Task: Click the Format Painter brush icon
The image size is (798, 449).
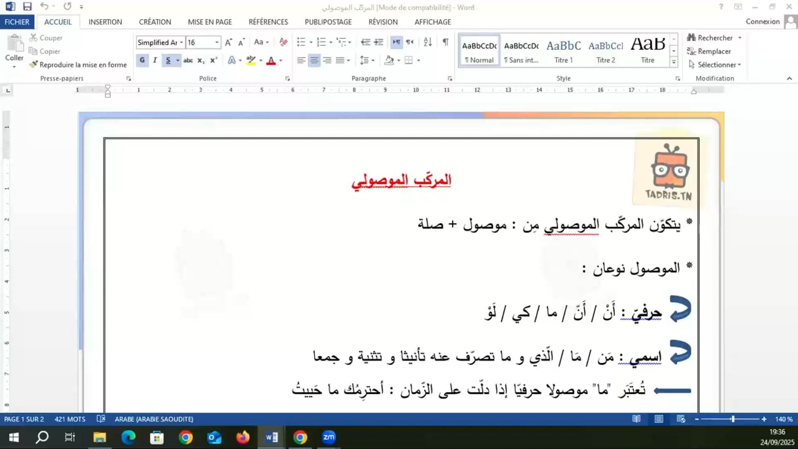Action: 34,64
